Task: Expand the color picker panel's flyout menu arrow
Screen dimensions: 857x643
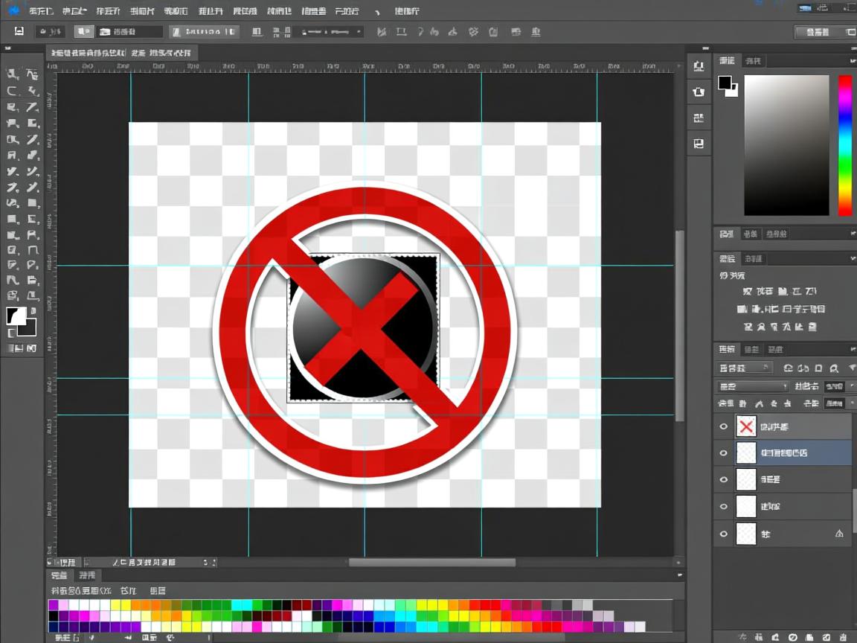Action: (853, 60)
